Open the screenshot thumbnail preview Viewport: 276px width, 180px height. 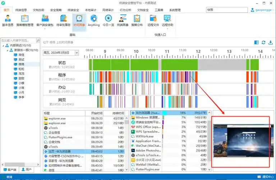(240, 141)
